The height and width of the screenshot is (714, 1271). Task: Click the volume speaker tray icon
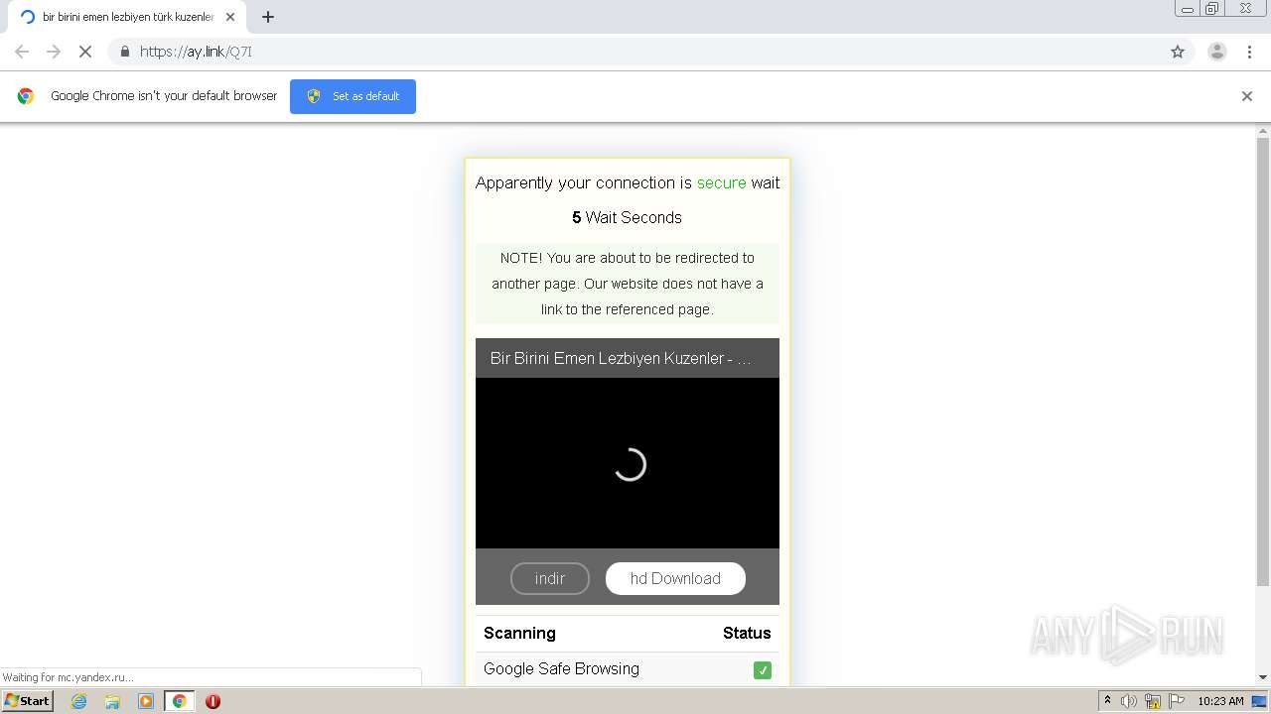click(1129, 701)
